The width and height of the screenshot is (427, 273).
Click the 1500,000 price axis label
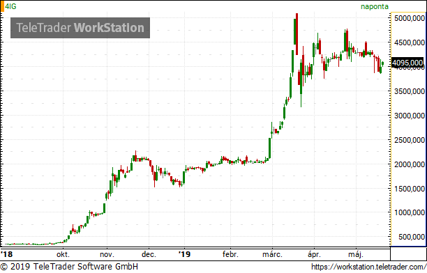coord(410,189)
